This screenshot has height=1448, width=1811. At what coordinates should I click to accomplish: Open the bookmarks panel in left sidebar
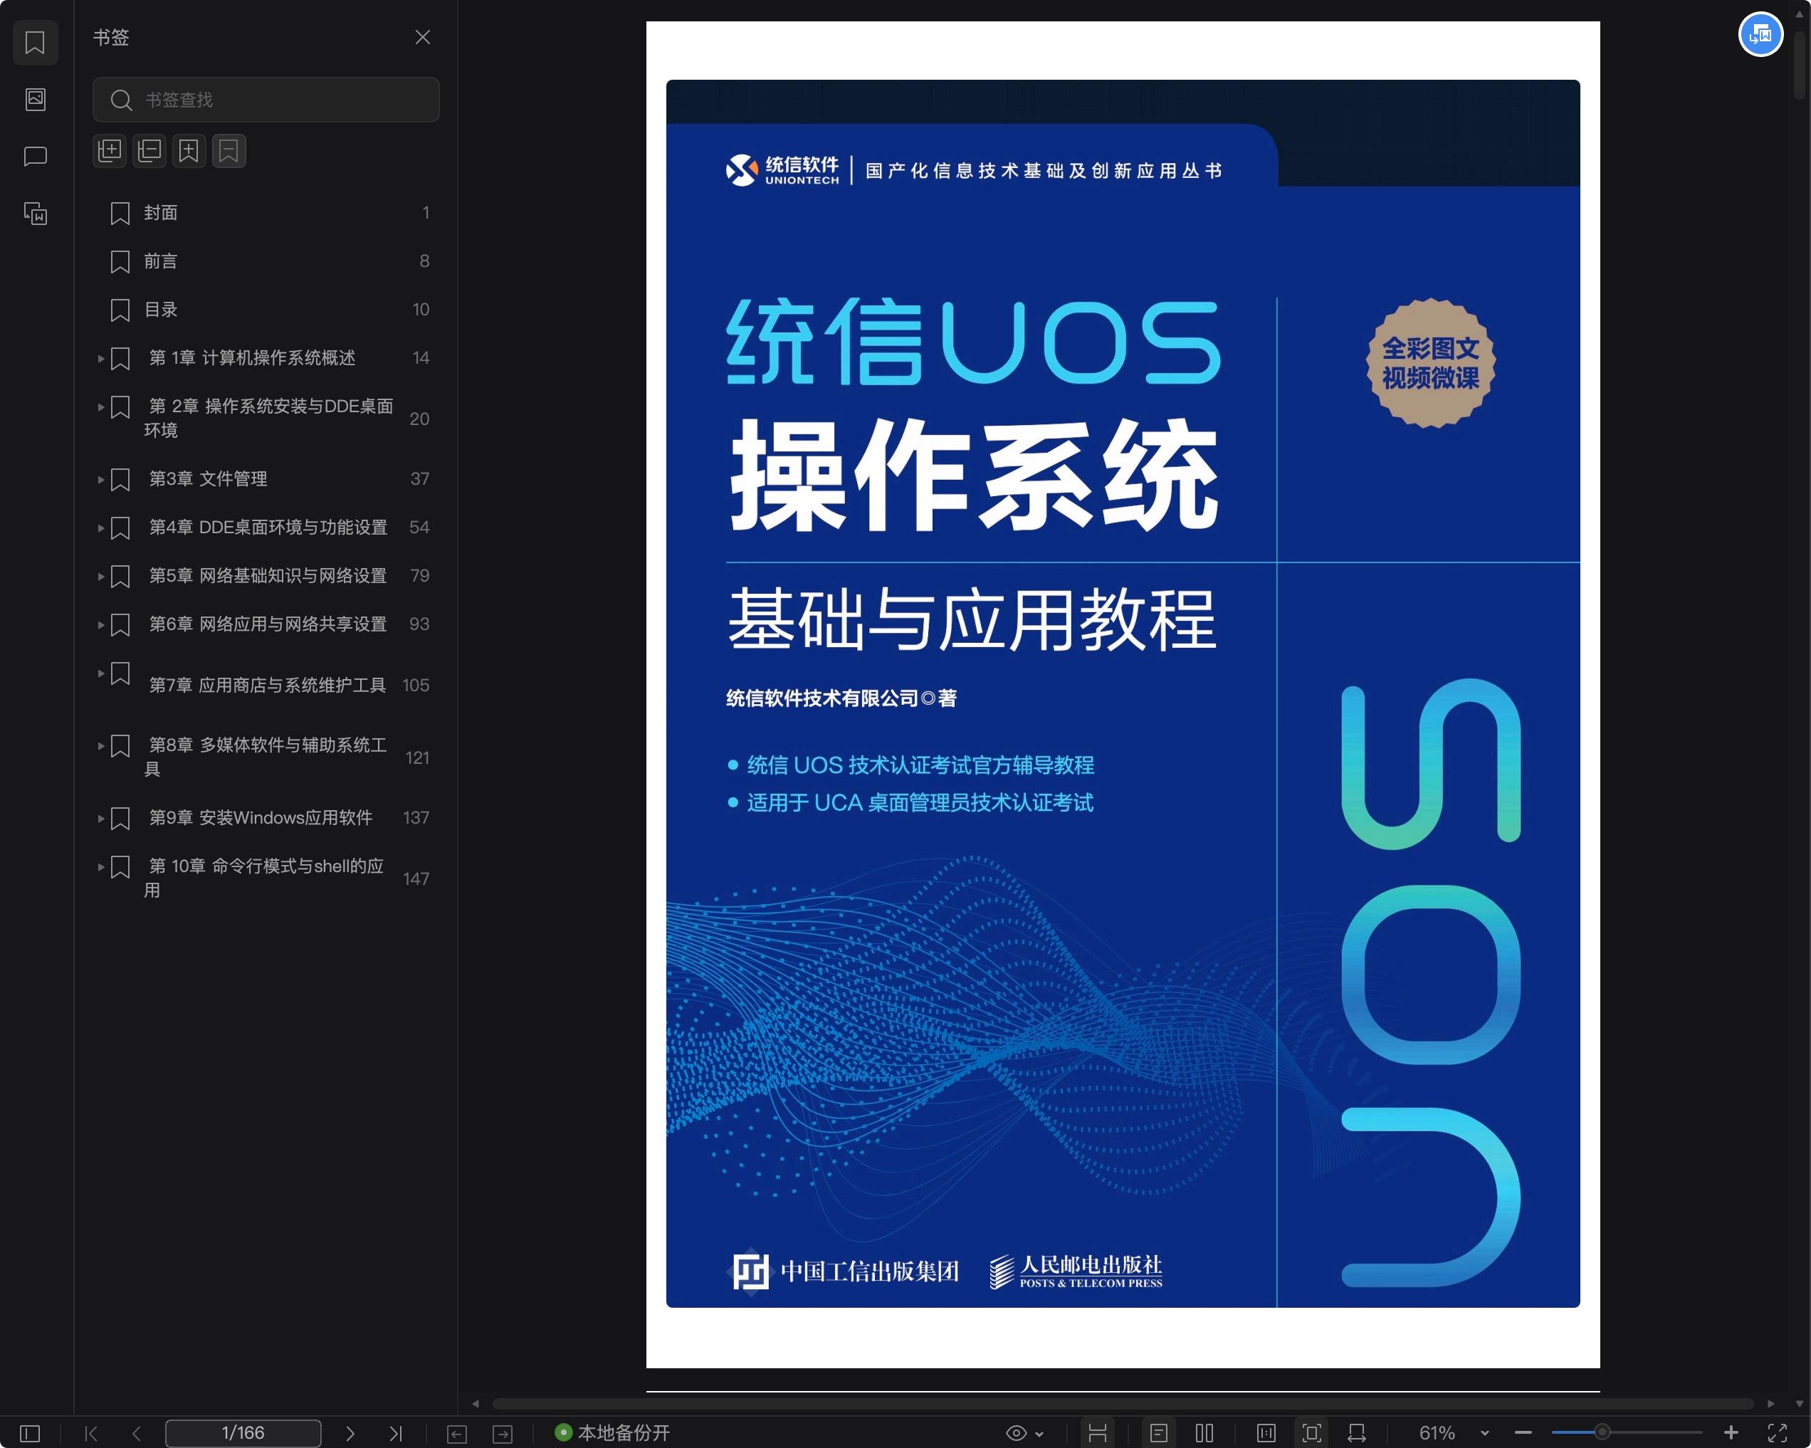pos(36,42)
